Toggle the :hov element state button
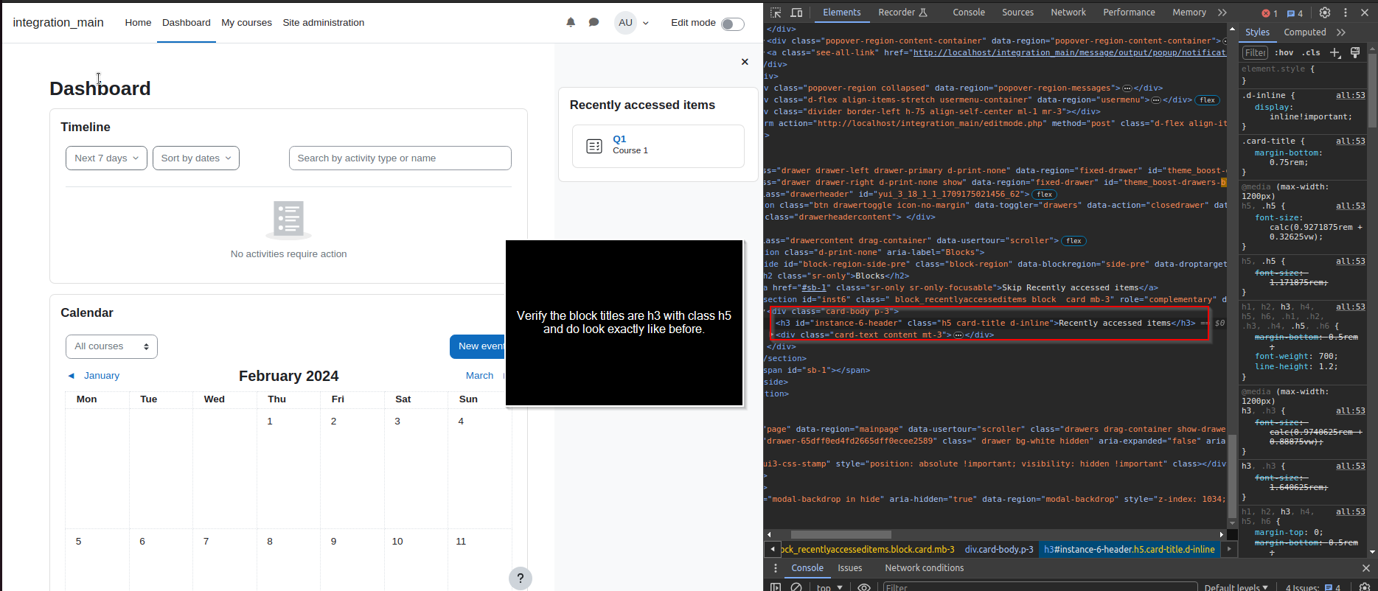This screenshot has width=1378, height=591. [1284, 52]
